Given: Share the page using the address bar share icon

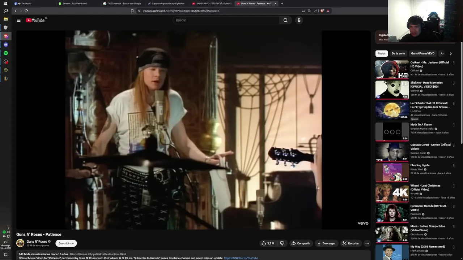Looking at the screenshot, I should tap(315, 11).
